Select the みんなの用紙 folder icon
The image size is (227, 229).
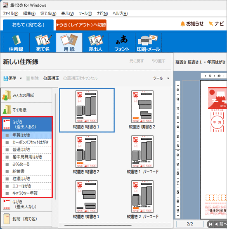[x=7, y=95]
